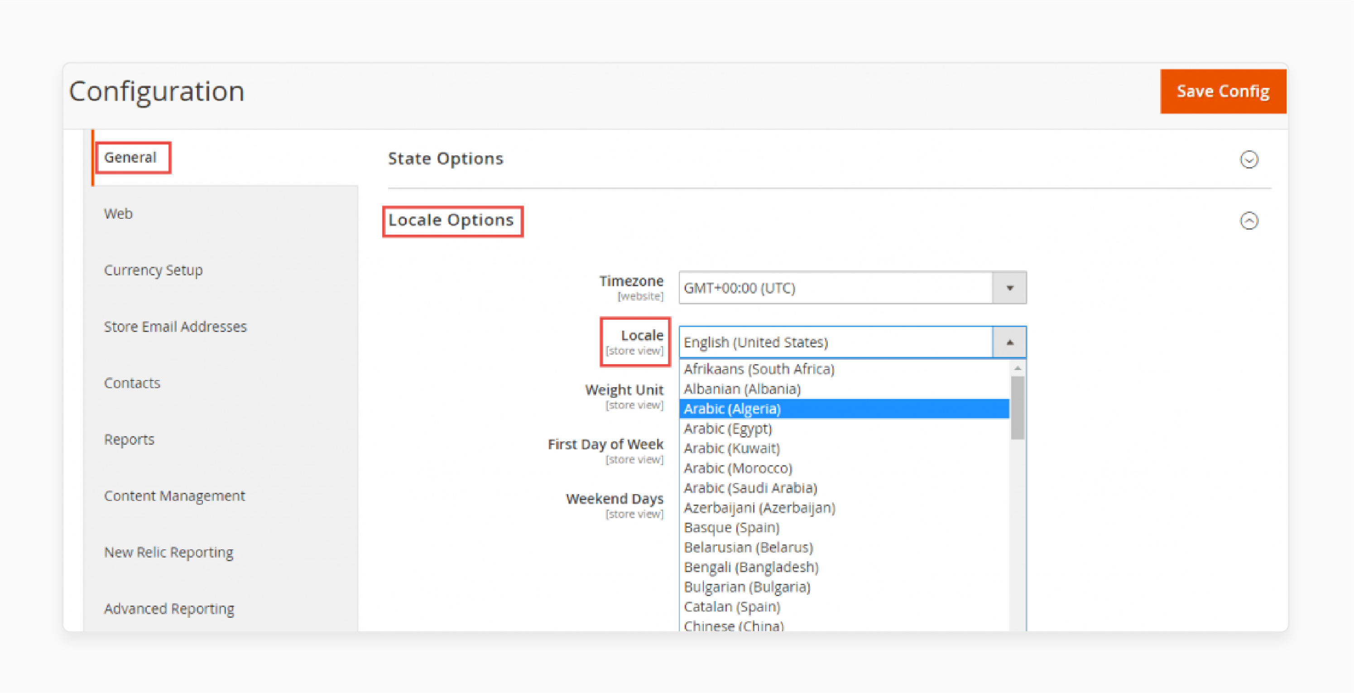The height and width of the screenshot is (693, 1354).
Task: Select the highlighted Arabic (Algeria) option
Action: pos(844,409)
